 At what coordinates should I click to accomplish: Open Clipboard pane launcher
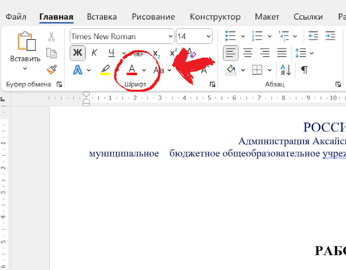pyautogui.click(x=59, y=84)
